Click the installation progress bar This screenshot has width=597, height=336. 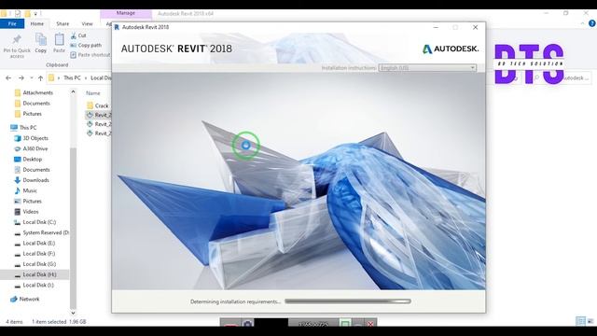point(348,301)
